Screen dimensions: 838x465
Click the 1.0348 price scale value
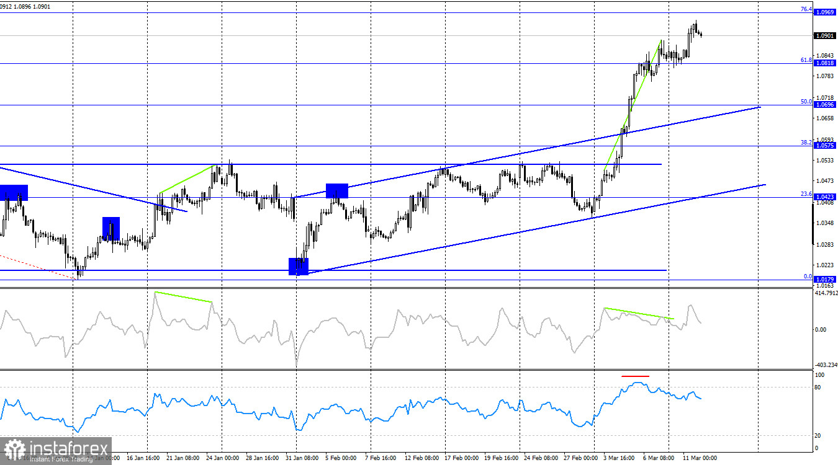pos(826,223)
